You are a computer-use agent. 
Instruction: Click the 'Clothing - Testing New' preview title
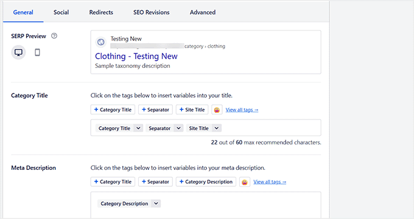click(x=136, y=56)
